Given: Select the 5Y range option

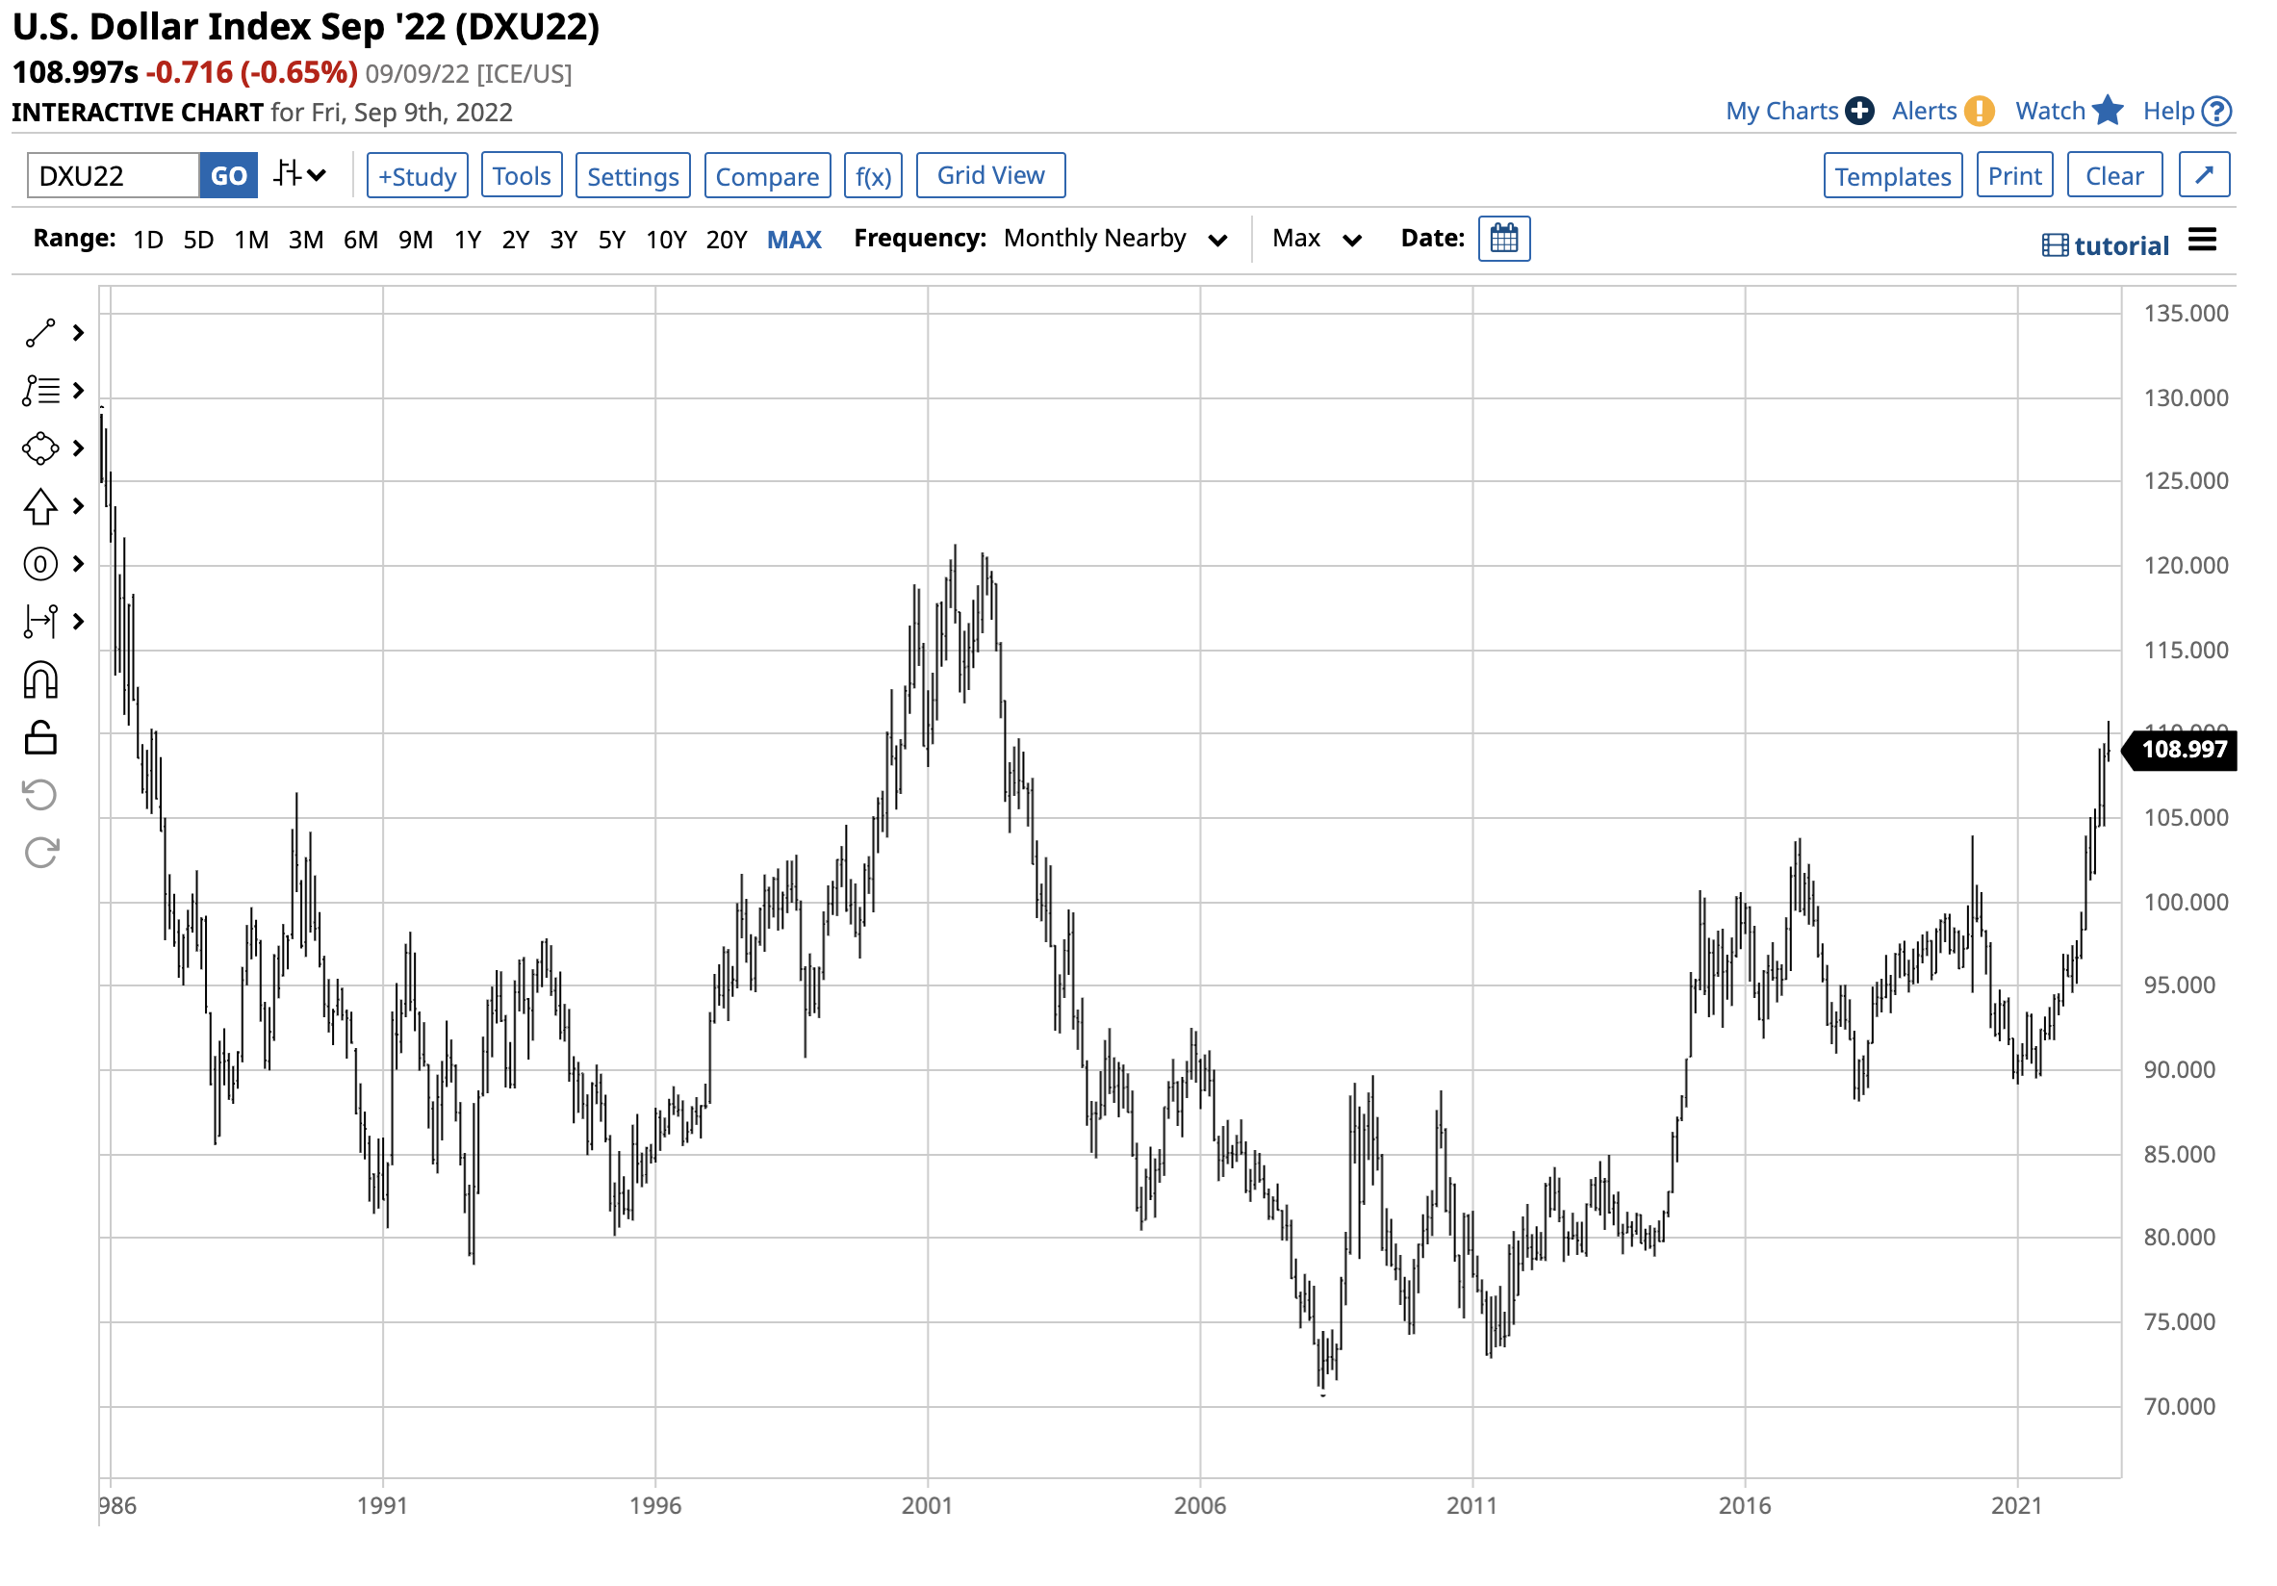Looking at the screenshot, I should [x=613, y=240].
